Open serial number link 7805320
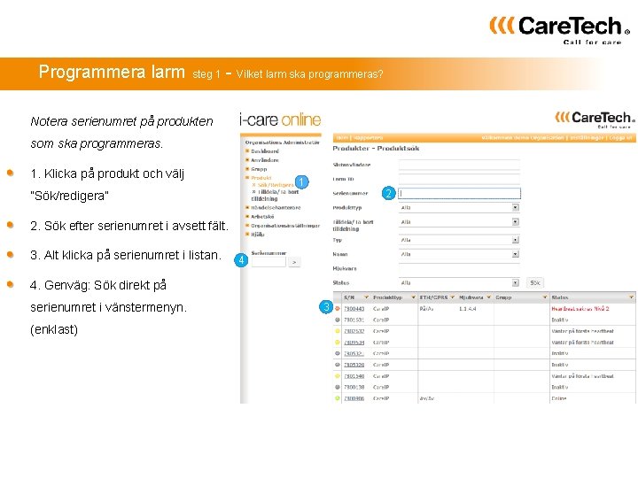This screenshot has height=478, width=638. [x=354, y=365]
